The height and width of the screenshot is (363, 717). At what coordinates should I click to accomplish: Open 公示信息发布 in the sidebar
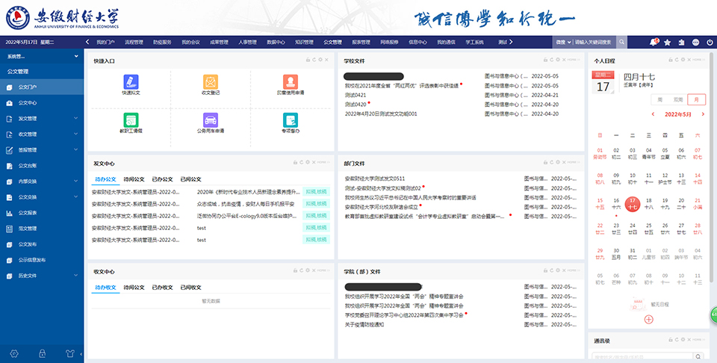(x=32, y=260)
